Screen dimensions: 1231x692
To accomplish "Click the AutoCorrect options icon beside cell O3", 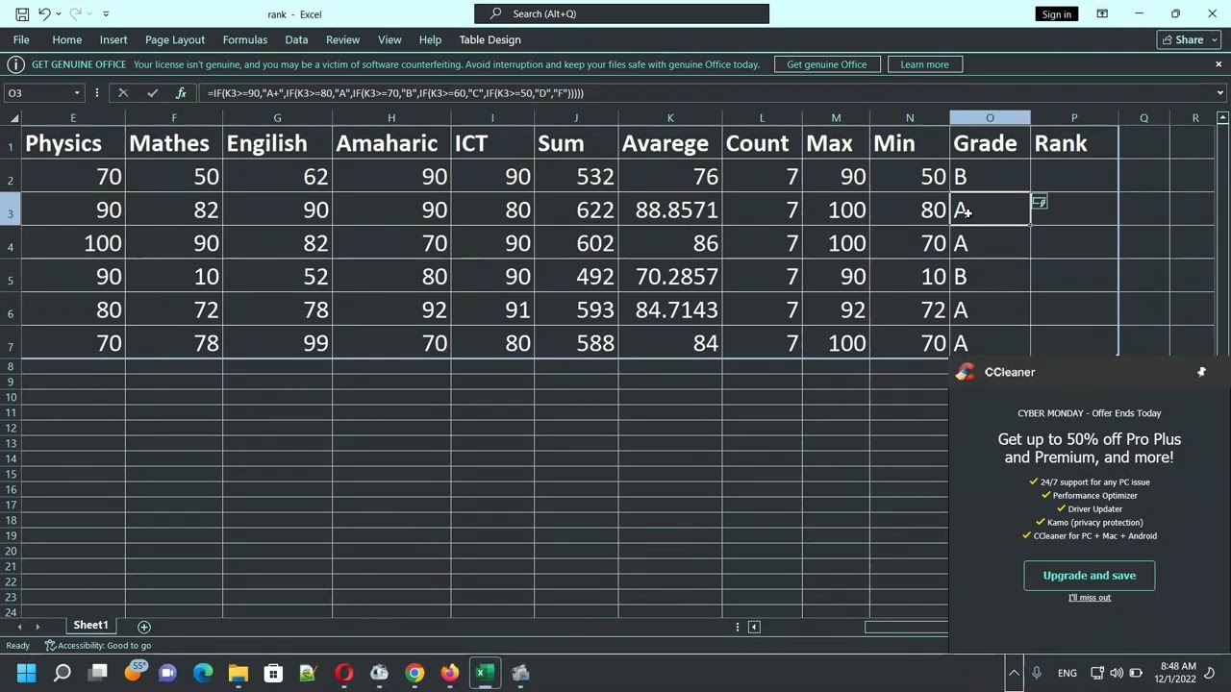I will point(1039,202).
